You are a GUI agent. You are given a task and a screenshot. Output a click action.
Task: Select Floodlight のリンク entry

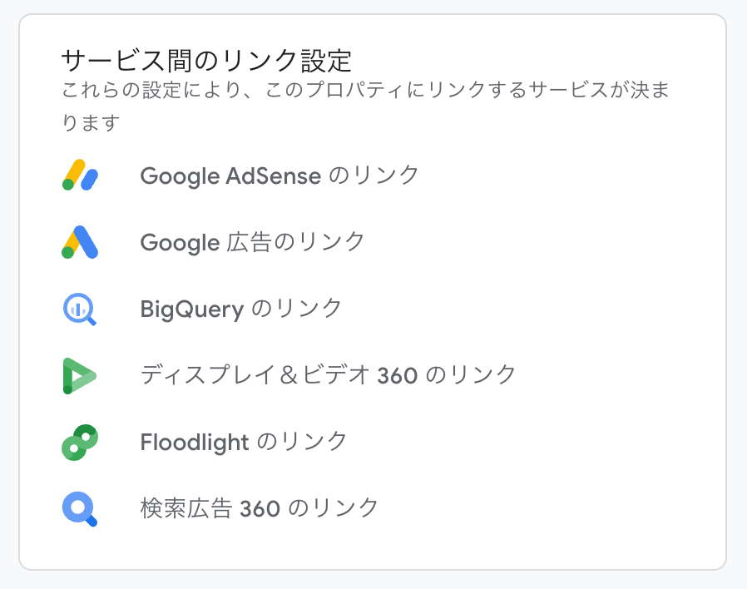(x=244, y=442)
